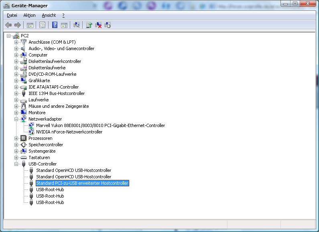The image size is (319, 232).
Task: Click the DVD/CD-ROM disc icon
Action: click(24, 74)
